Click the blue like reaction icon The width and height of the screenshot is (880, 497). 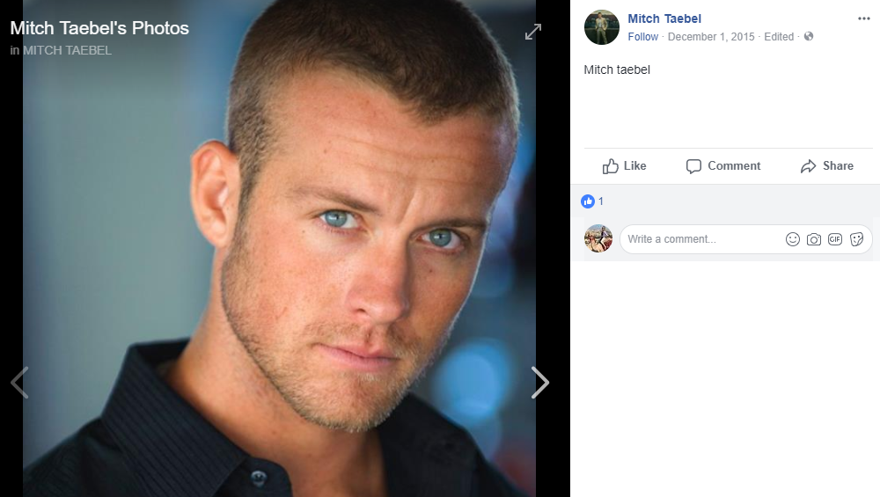pos(588,201)
